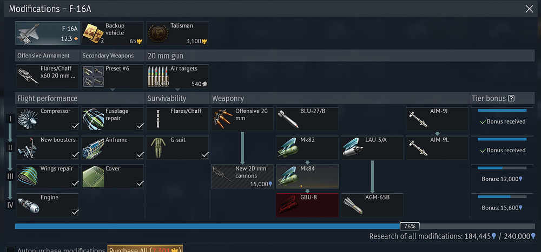Click the 76% research progress marker
The height and width of the screenshot is (252, 541).
click(410, 226)
